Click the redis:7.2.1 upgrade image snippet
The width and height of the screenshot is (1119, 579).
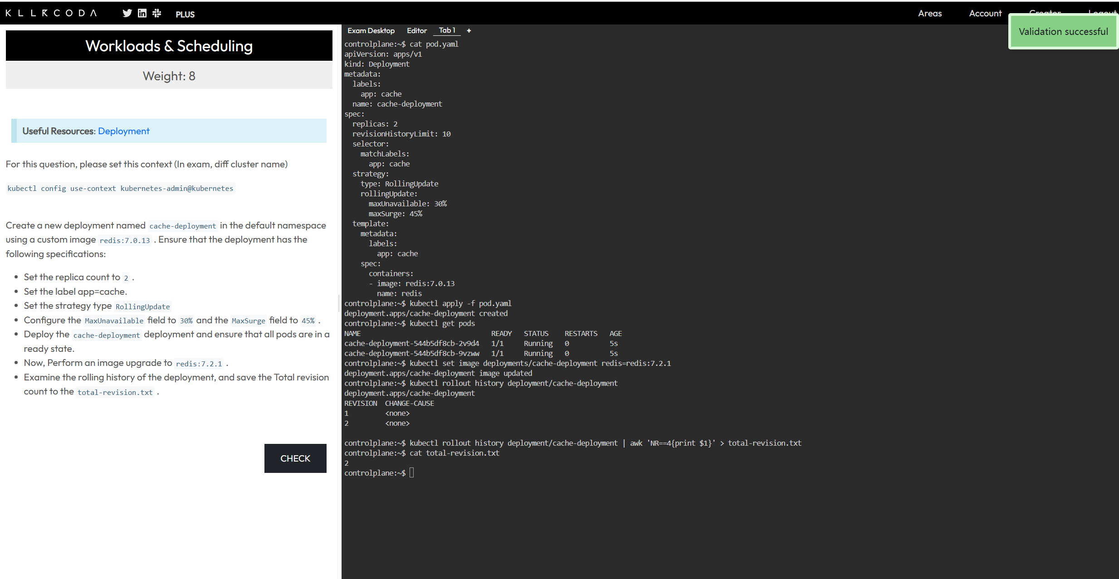click(199, 364)
